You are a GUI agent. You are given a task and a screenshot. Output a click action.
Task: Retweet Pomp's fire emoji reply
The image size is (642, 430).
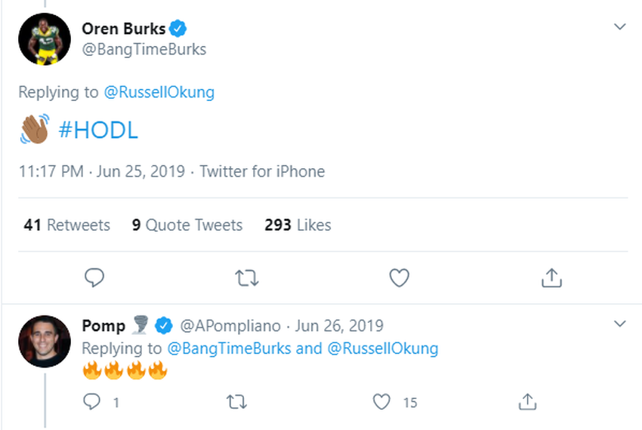pyautogui.click(x=236, y=402)
